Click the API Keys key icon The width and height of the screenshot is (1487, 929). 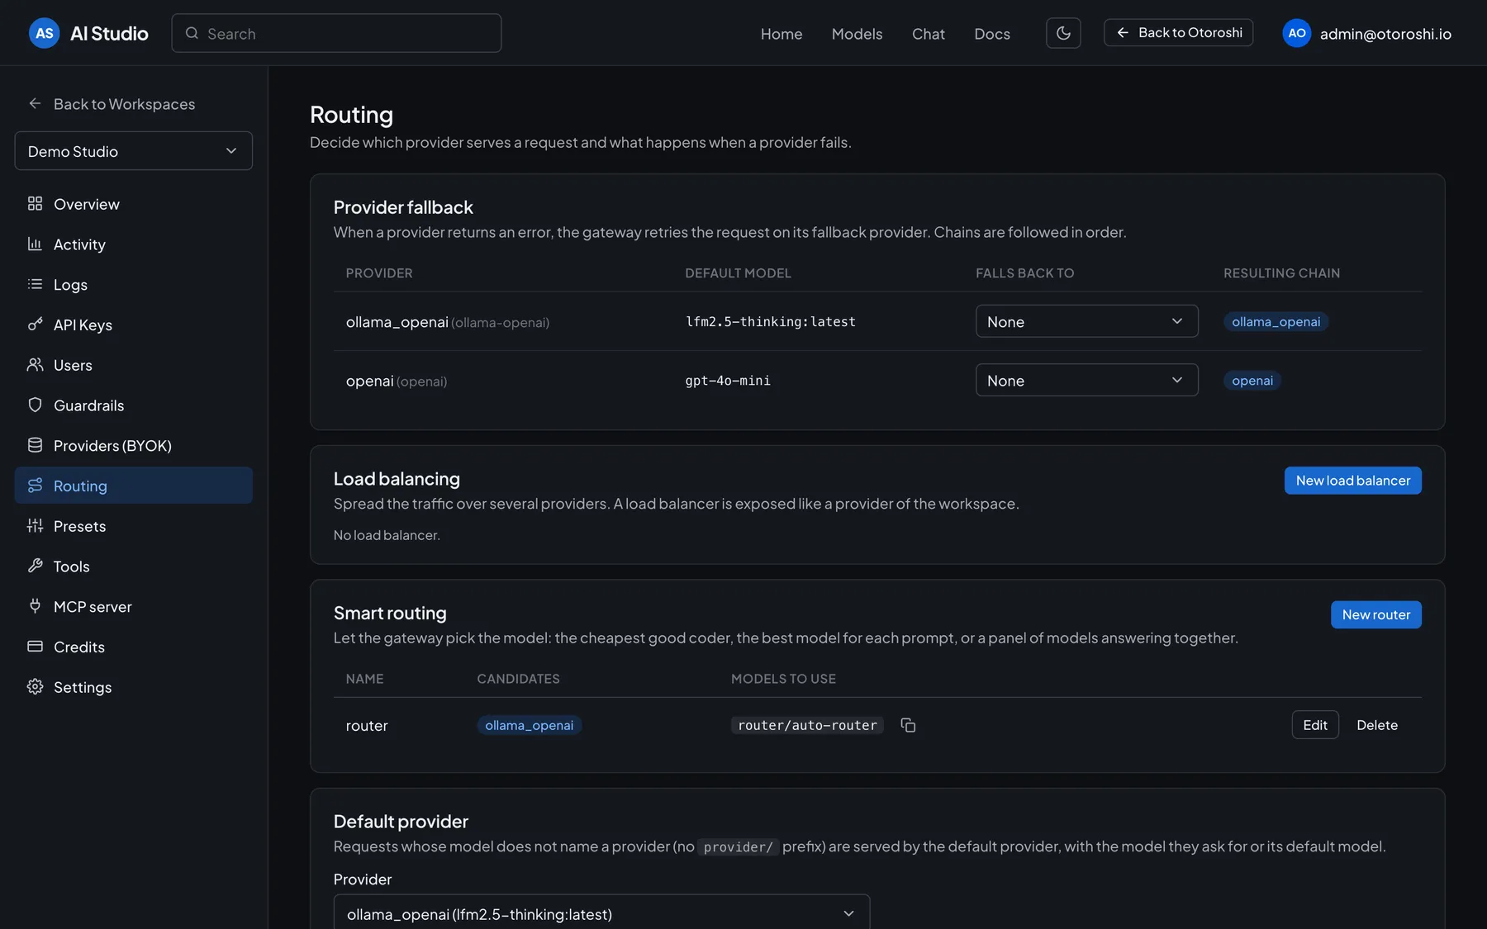click(35, 325)
